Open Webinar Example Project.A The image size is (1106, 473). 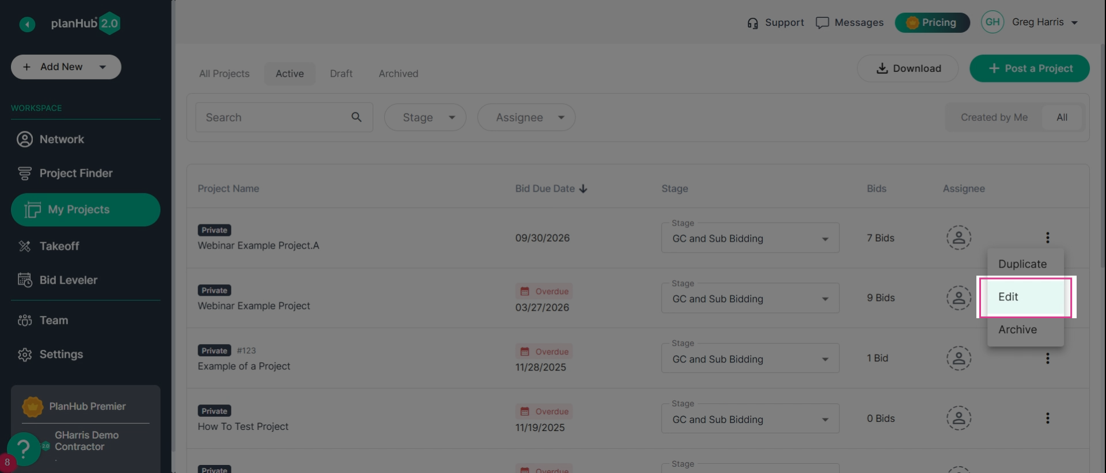point(258,246)
